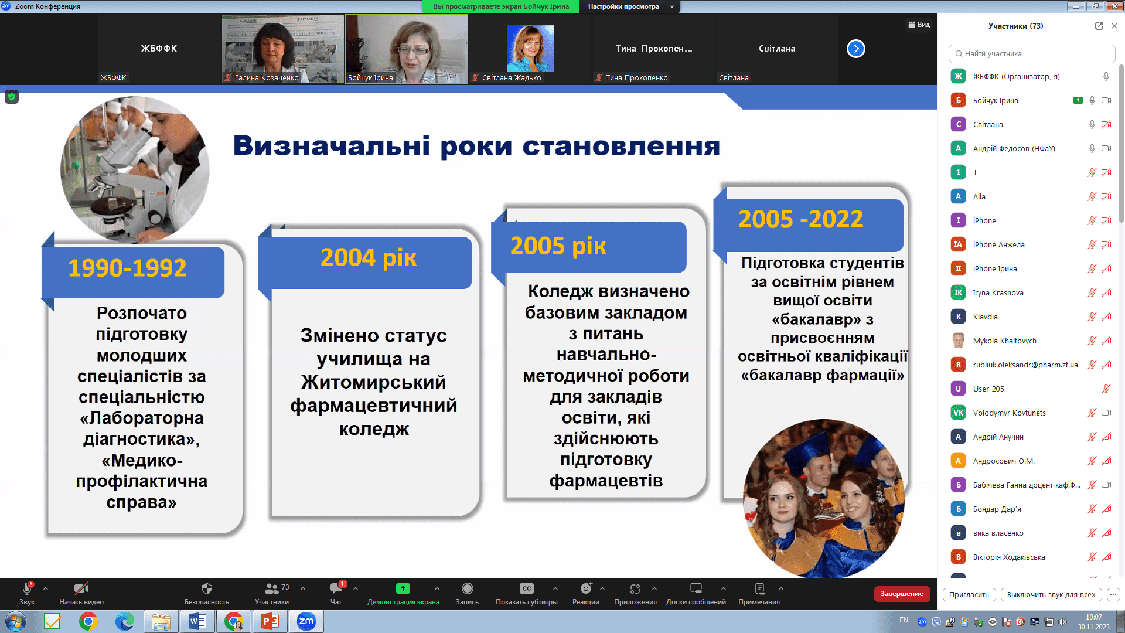
Task: Expand subtitles options arrow
Action: click(x=555, y=588)
